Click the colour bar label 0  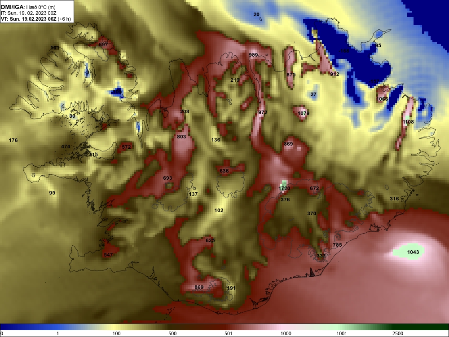pyautogui.click(x=2, y=333)
